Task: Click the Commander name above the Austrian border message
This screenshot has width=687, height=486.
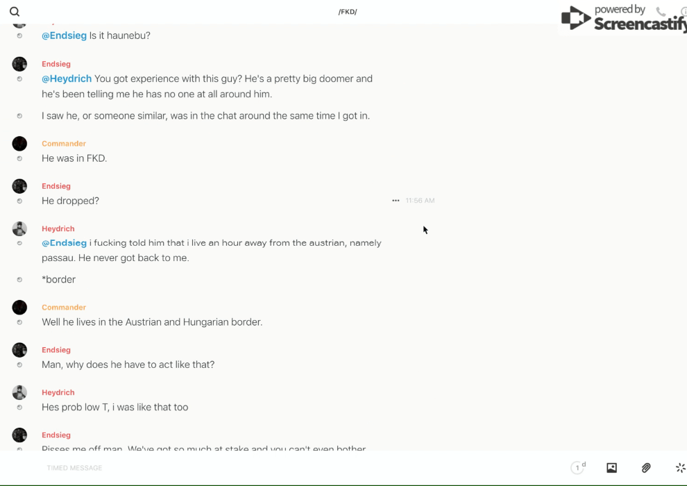Action: 64,308
